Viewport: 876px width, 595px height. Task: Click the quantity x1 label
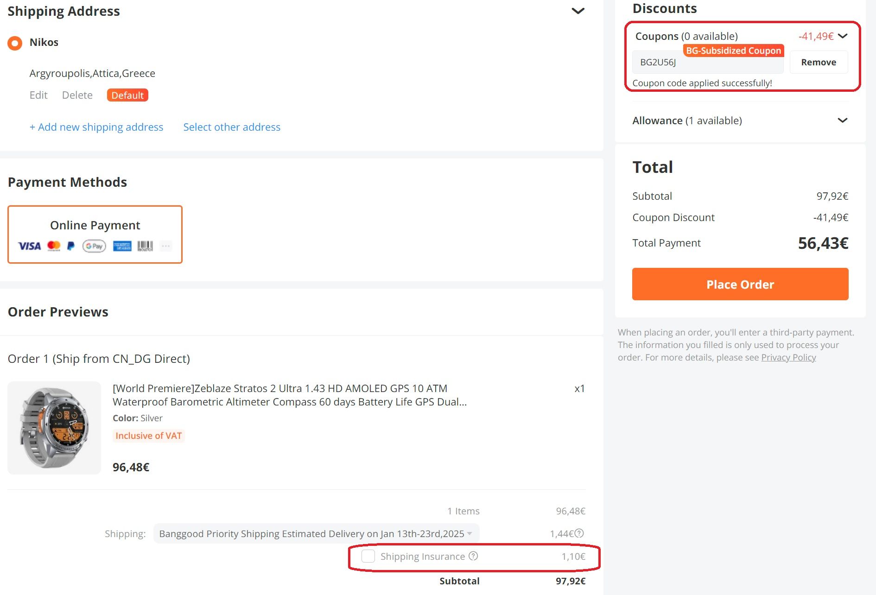coord(579,388)
